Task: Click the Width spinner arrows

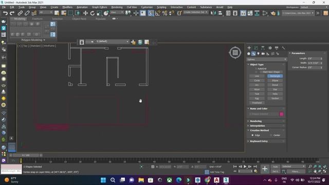Action: tap(321, 63)
